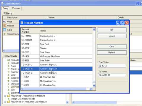Viewport: 142px width, 106px height.
Task: Click the Product Number filter row icon
Action: (x=4, y=34)
